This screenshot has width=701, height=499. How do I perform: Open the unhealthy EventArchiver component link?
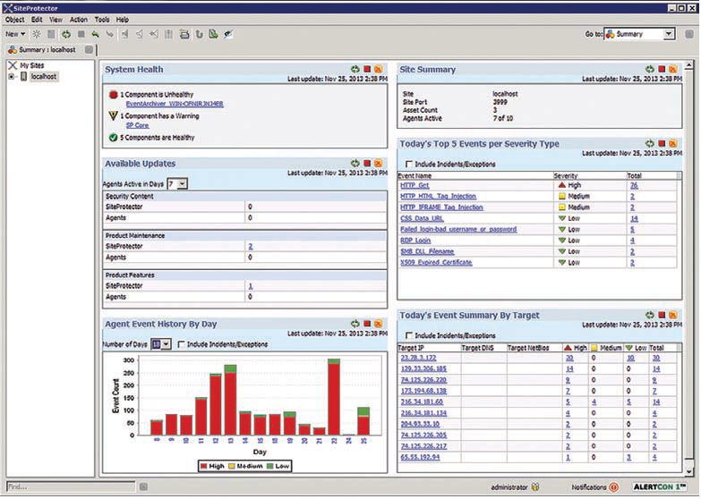(175, 104)
